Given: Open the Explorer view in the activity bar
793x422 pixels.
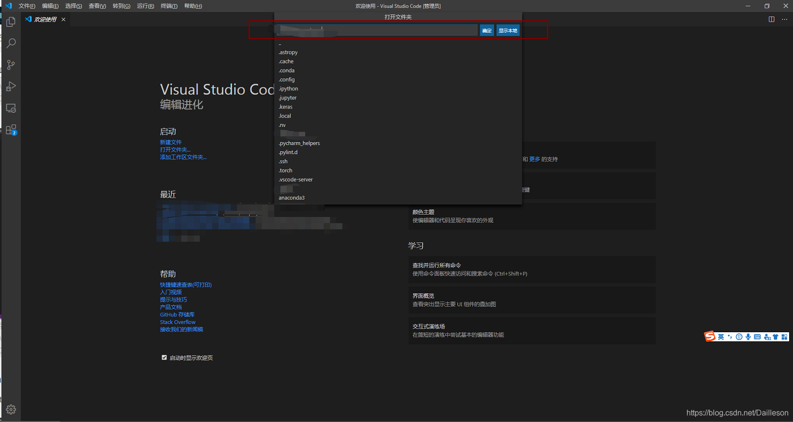Looking at the screenshot, I should (x=11, y=22).
